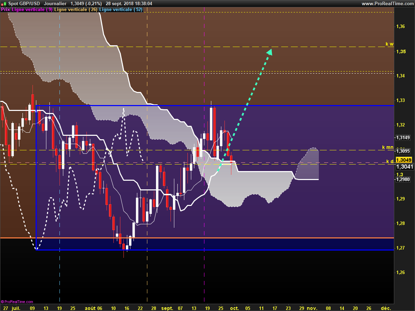The height and width of the screenshot is (311, 415).
Task: Click the 1,34 price axis value
Action: (400, 76)
